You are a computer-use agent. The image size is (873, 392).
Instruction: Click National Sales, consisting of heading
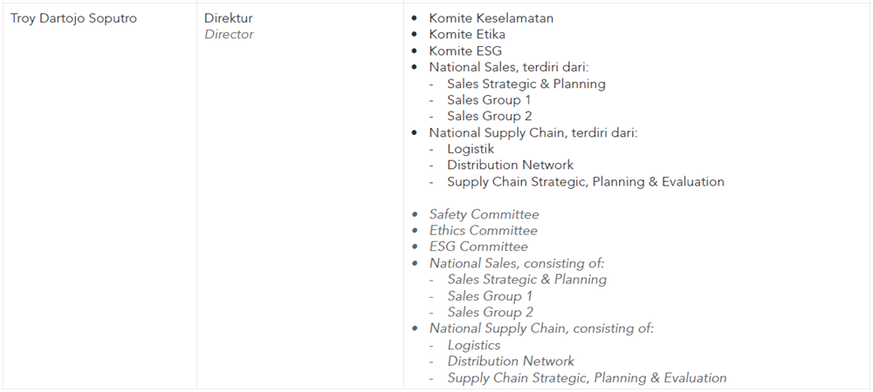pyautogui.click(x=517, y=263)
